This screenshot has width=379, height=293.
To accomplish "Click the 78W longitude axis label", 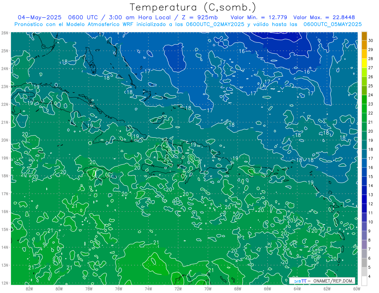I will [89, 289].
